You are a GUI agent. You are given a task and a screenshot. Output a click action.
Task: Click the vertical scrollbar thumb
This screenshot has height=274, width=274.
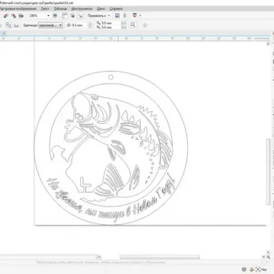[269, 172]
